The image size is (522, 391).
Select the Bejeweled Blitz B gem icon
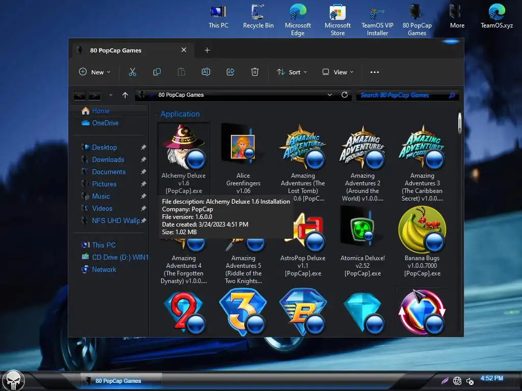point(303,312)
